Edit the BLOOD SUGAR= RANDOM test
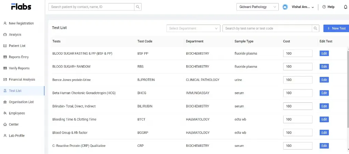 click(324, 67)
